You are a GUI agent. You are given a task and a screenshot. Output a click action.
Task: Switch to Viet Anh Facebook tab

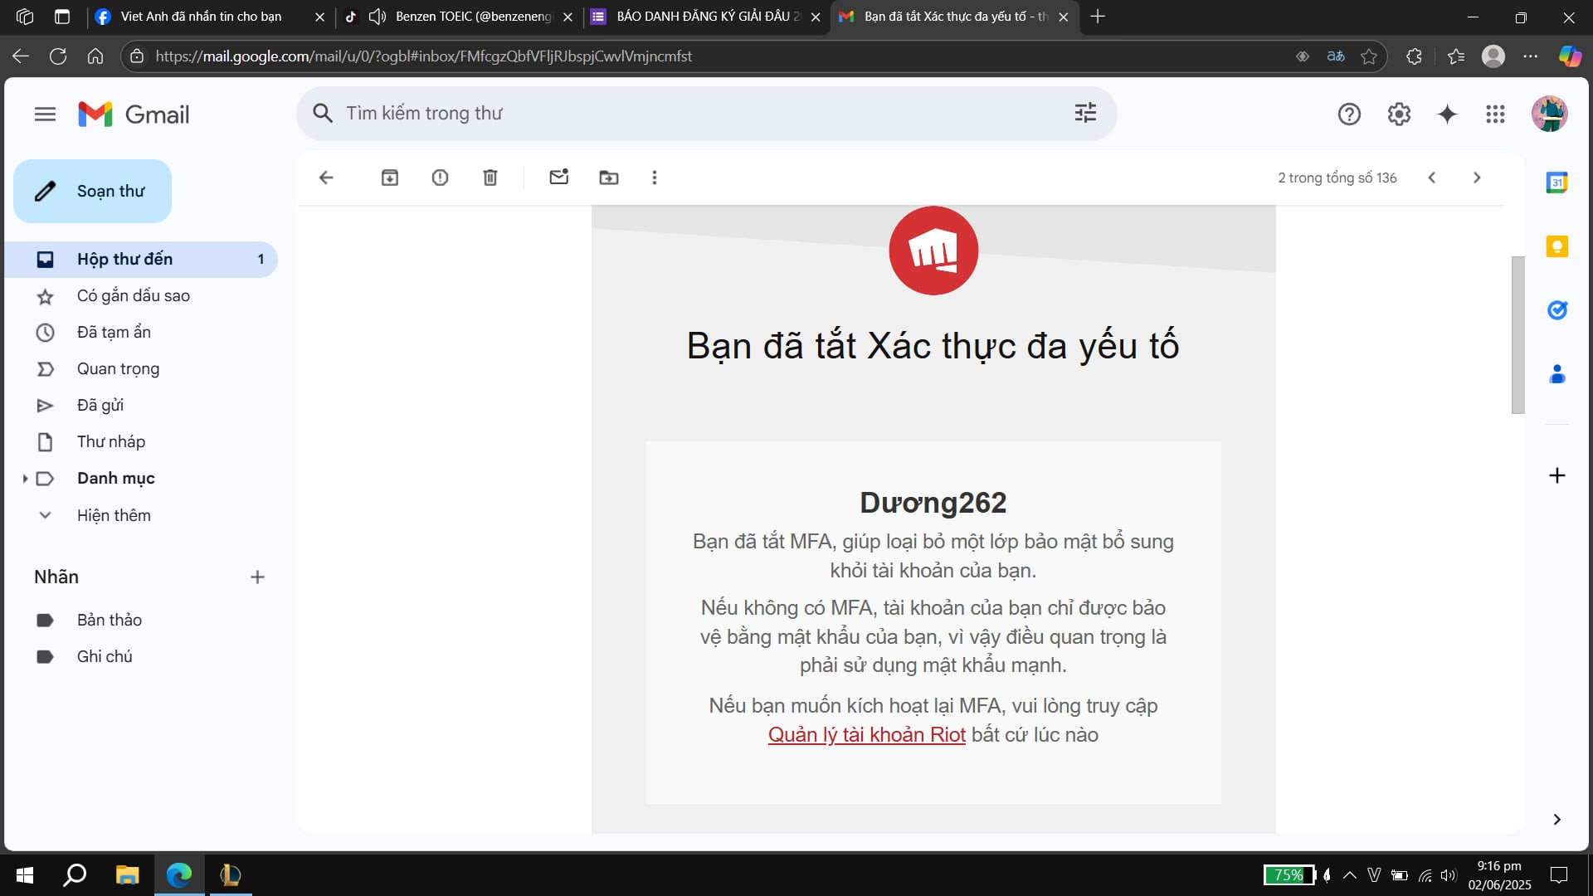[209, 17]
